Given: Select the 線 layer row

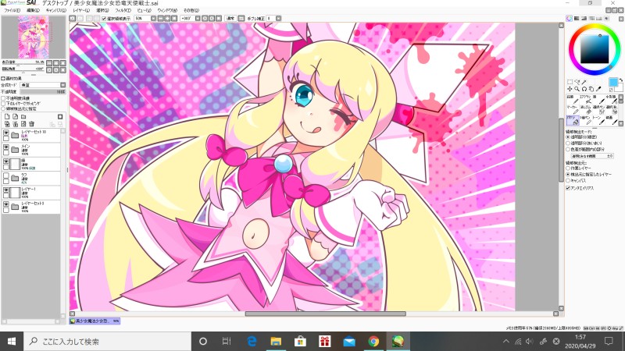Looking at the screenshot, I should (32, 164).
